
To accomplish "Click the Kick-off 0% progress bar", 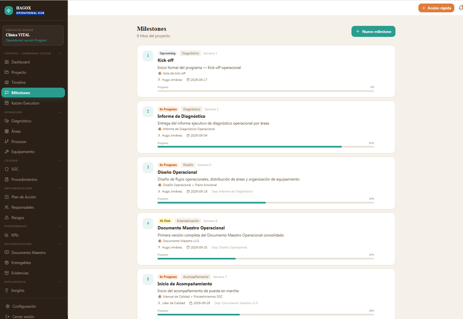I will click(266, 91).
